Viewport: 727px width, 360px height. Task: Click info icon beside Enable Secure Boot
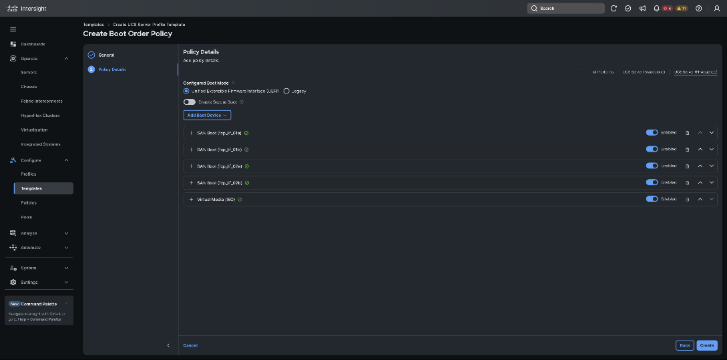tap(242, 102)
